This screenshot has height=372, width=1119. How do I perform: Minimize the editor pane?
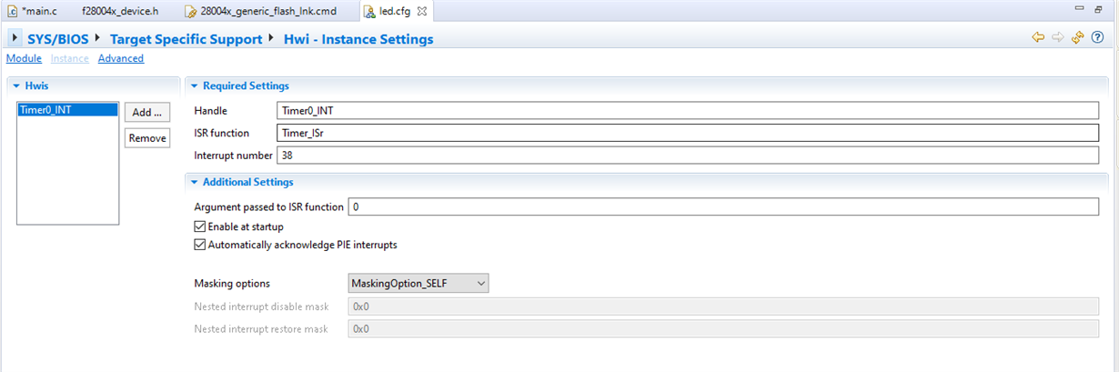[x=1080, y=9]
